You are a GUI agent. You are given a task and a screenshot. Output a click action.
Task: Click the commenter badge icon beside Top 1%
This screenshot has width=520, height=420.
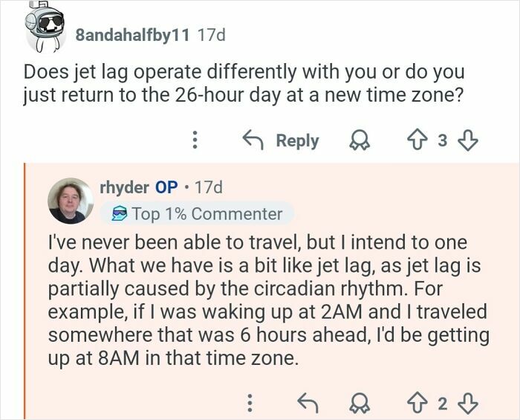click(x=118, y=214)
